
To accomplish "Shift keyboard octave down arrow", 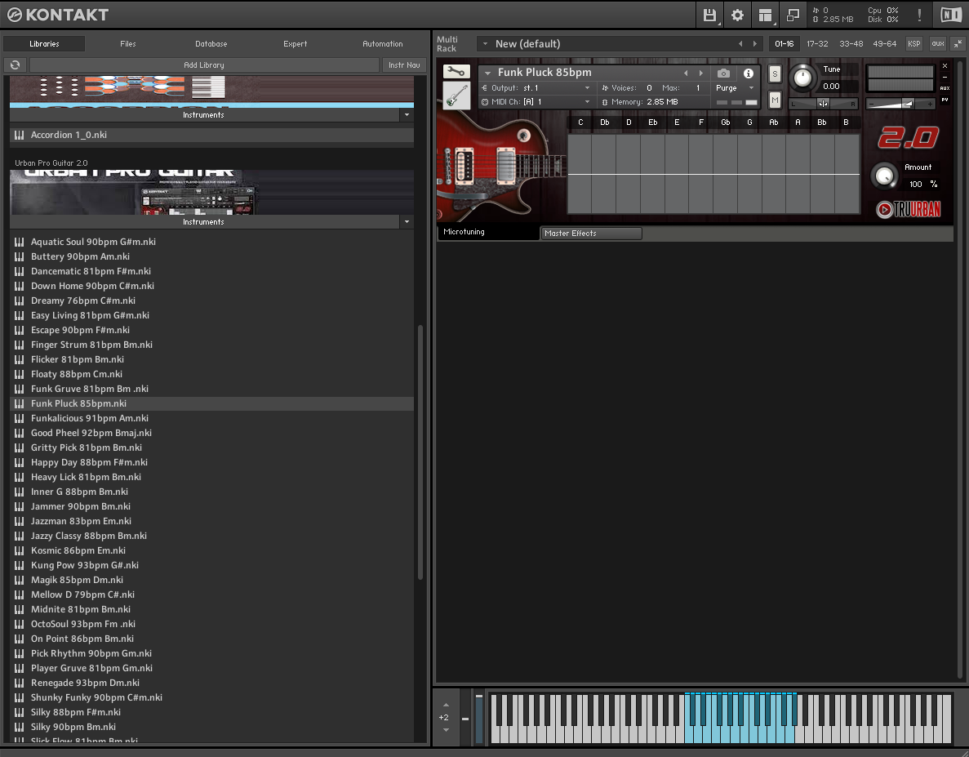I will (x=447, y=730).
